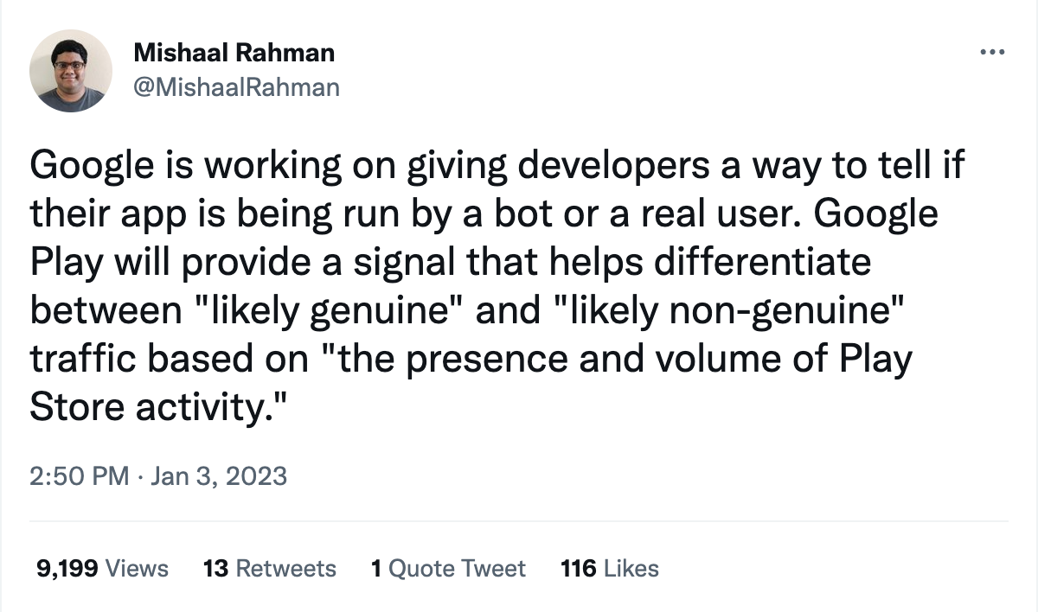Click the @MishaalRahman handle
The width and height of the screenshot is (1038, 612).
coord(236,87)
